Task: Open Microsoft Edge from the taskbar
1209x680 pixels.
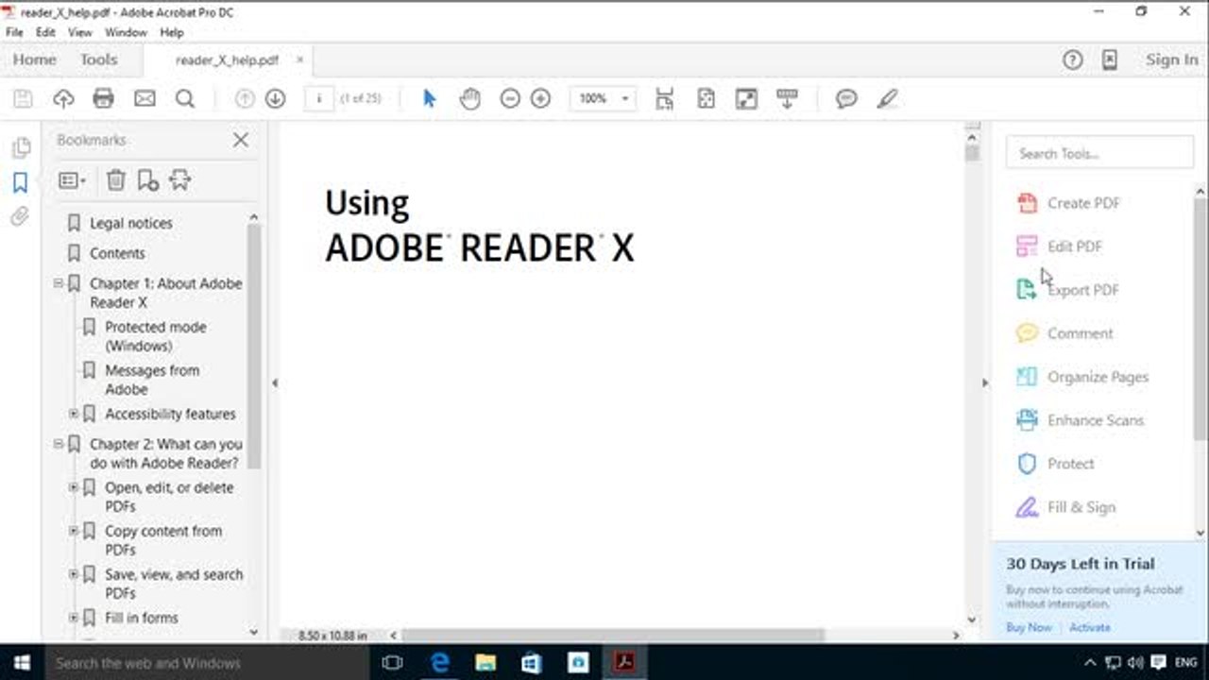Action: point(440,662)
